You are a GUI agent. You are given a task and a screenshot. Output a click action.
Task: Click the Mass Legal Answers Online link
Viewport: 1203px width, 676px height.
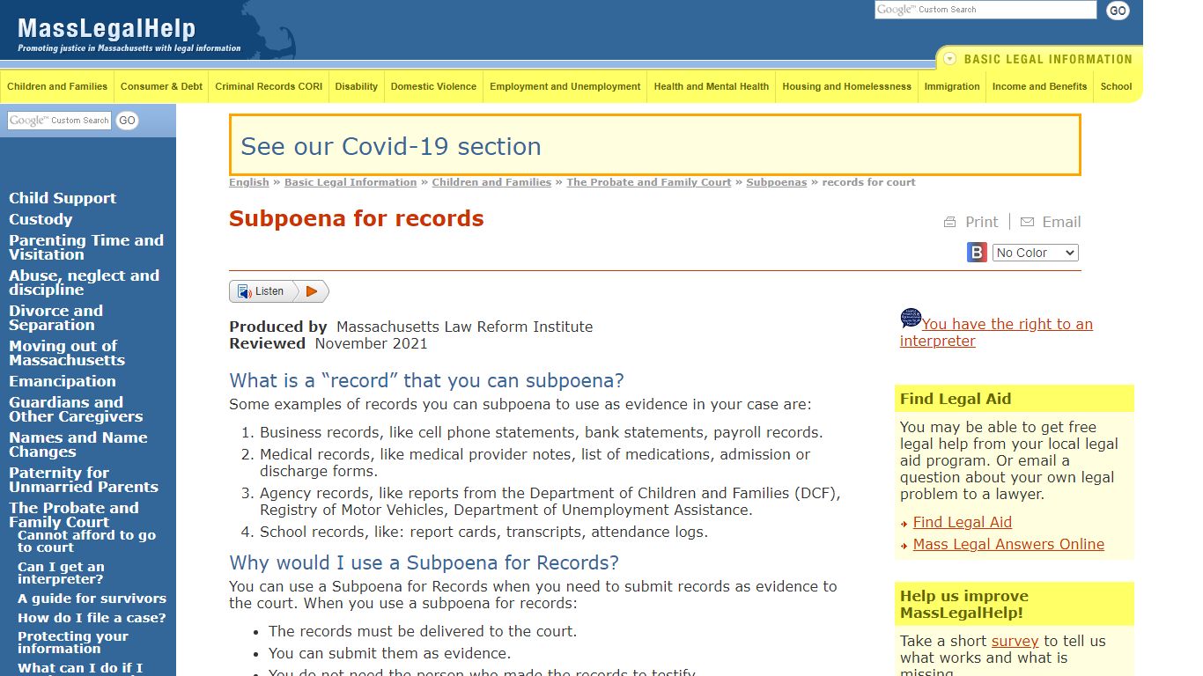pyautogui.click(x=1008, y=544)
